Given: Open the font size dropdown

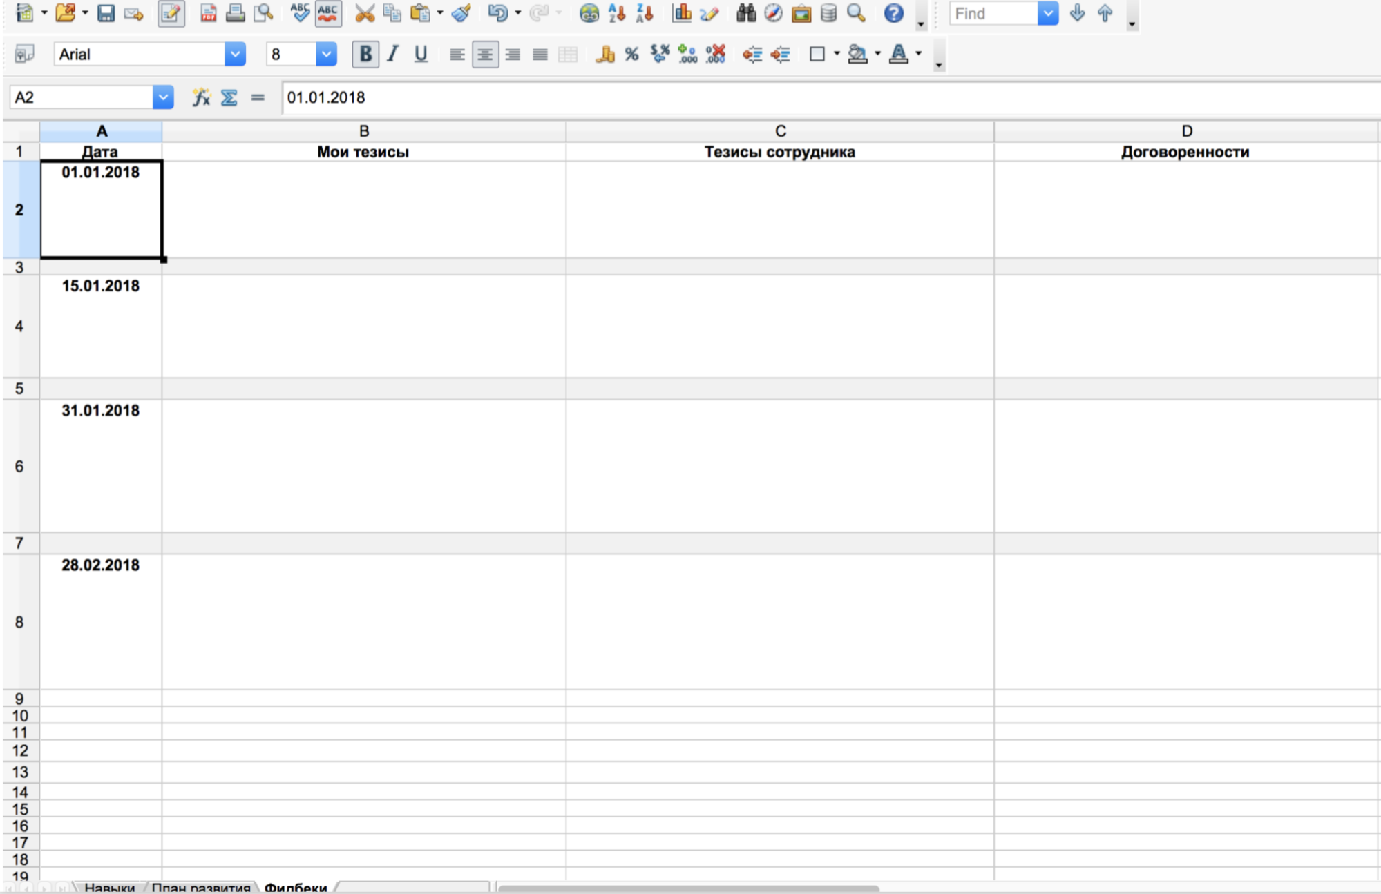Looking at the screenshot, I should [x=326, y=54].
